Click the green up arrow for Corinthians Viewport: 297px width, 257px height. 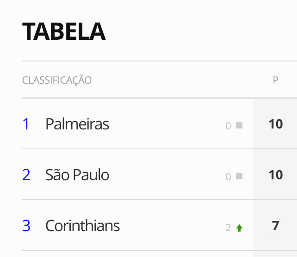click(x=239, y=227)
